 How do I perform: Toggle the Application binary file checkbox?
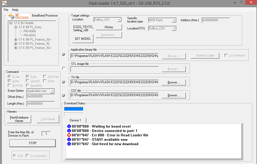(64, 55)
